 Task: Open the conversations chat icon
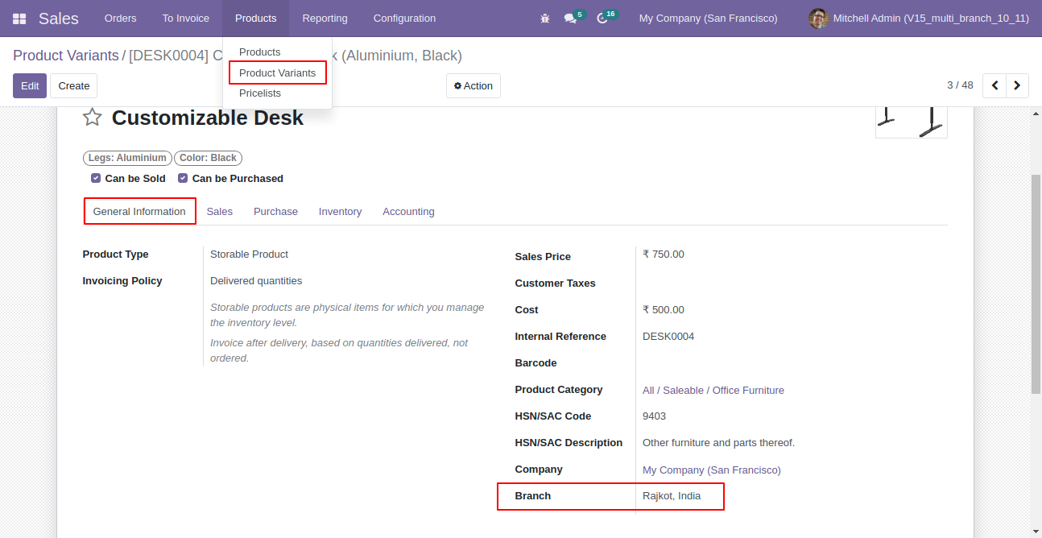(x=570, y=19)
